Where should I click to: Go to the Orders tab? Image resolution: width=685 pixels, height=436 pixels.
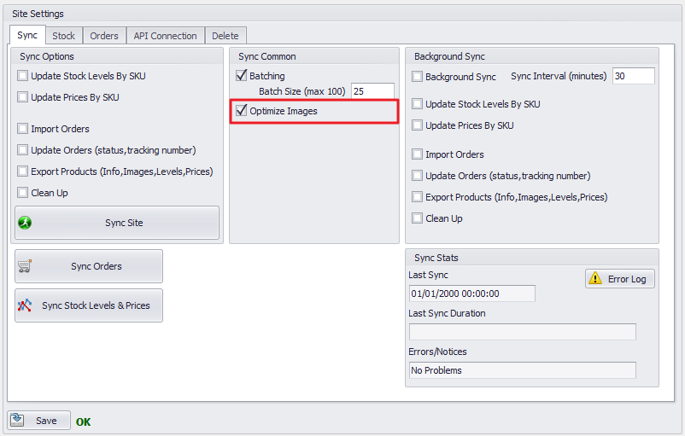[104, 36]
